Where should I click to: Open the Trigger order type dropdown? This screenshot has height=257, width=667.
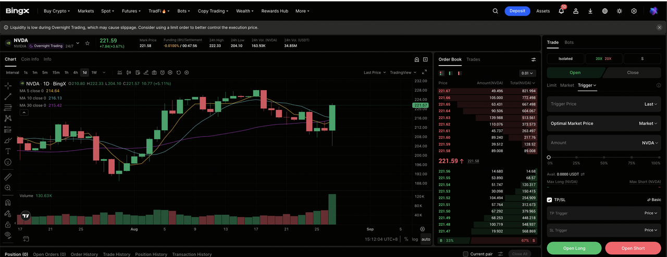click(x=587, y=85)
